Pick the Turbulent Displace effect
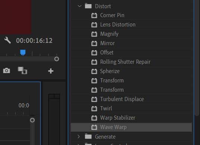This screenshot has width=200, height=145. click(x=122, y=99)
